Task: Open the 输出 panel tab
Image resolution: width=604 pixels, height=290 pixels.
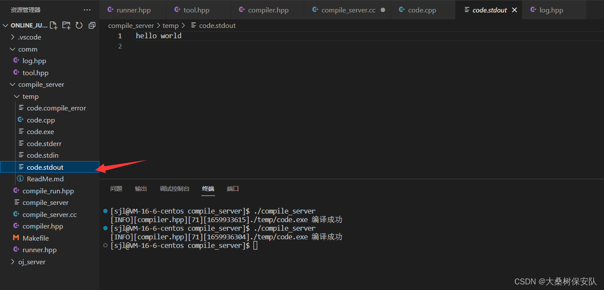Action: click(141, 189)
